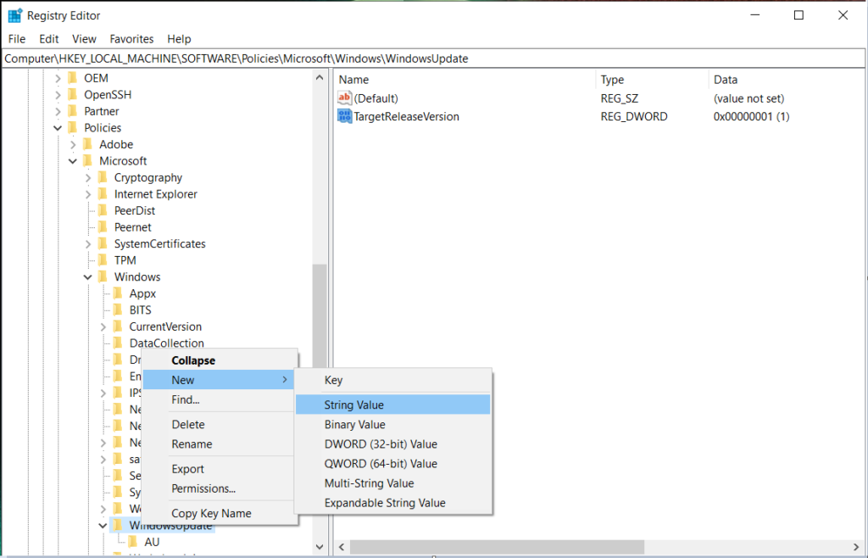
Task: Collapse the Policies tree node
Action: pyautogui.click(x=58, y=128)
